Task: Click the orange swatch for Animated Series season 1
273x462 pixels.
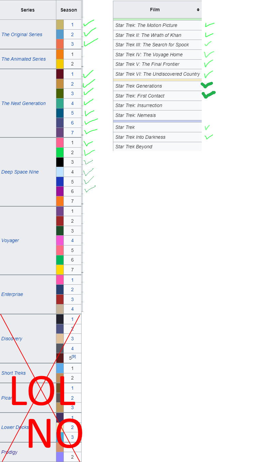Action: click(x=60, y=54)
